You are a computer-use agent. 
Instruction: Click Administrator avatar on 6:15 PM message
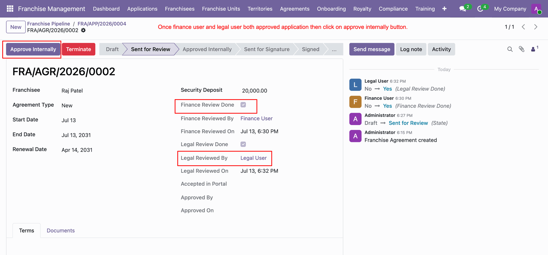(355, 136)
